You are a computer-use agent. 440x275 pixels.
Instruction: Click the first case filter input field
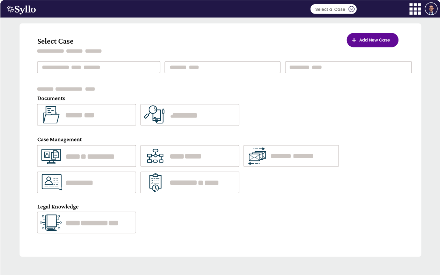point(99,67)
